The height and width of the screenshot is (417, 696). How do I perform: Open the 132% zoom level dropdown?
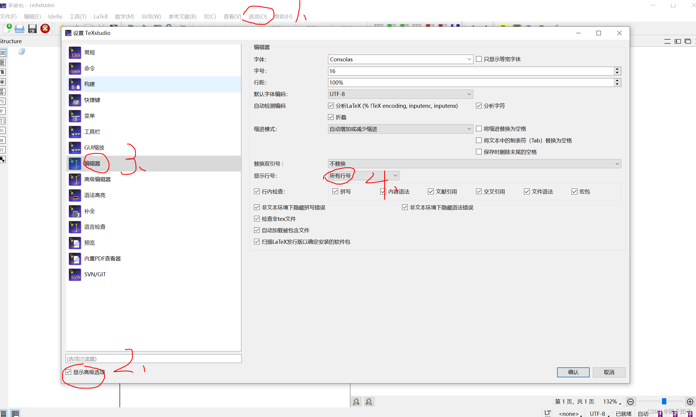pos(612,401)
